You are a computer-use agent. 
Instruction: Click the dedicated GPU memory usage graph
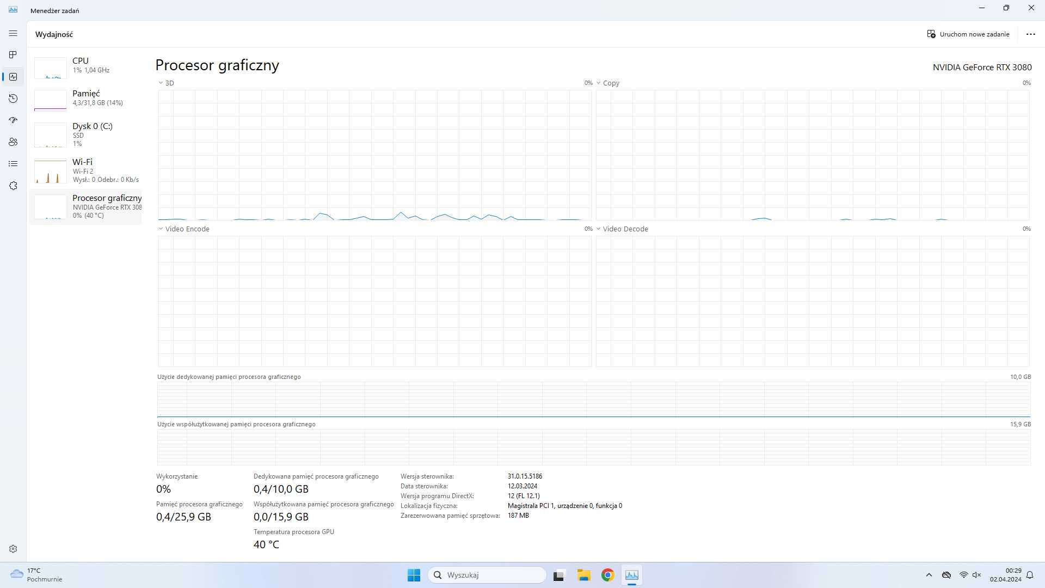pyautogui.click(x=594, y=400)
